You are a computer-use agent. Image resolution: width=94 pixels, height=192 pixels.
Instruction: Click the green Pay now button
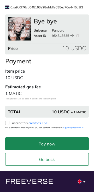tap(47, 144)
